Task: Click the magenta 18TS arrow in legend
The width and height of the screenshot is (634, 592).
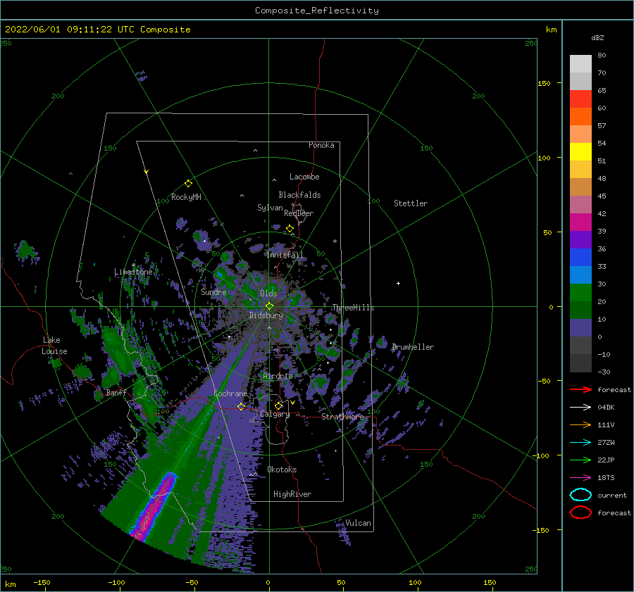Action: (x=580, y=478)
